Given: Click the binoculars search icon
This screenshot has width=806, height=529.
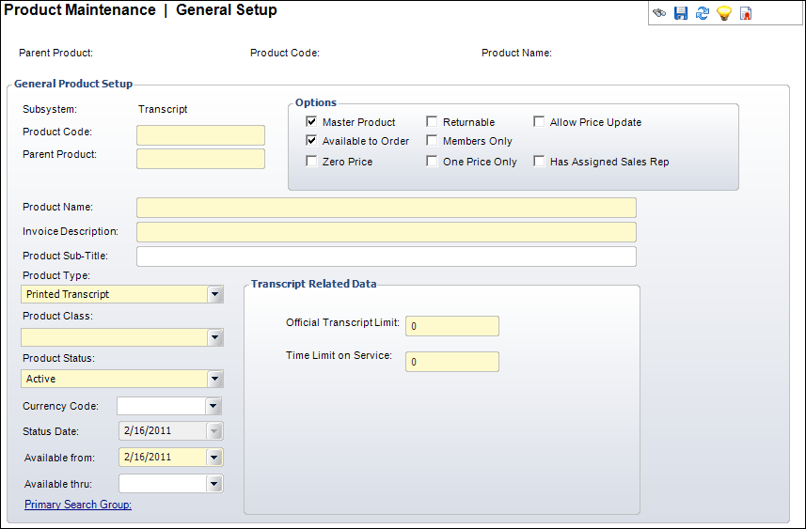Looking at the screenshot, I should pyautogui.click(x=660, y=13).
